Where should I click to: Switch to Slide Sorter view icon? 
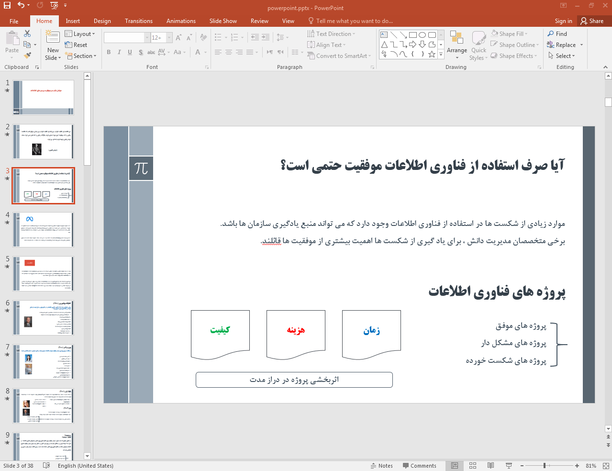pos(473,466)
